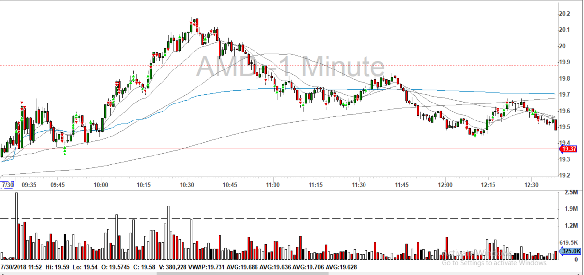The height and width of the screenshot is (275, 584).
Task: Click the 20.2 price axis label
Action: [x=566, y=14]
